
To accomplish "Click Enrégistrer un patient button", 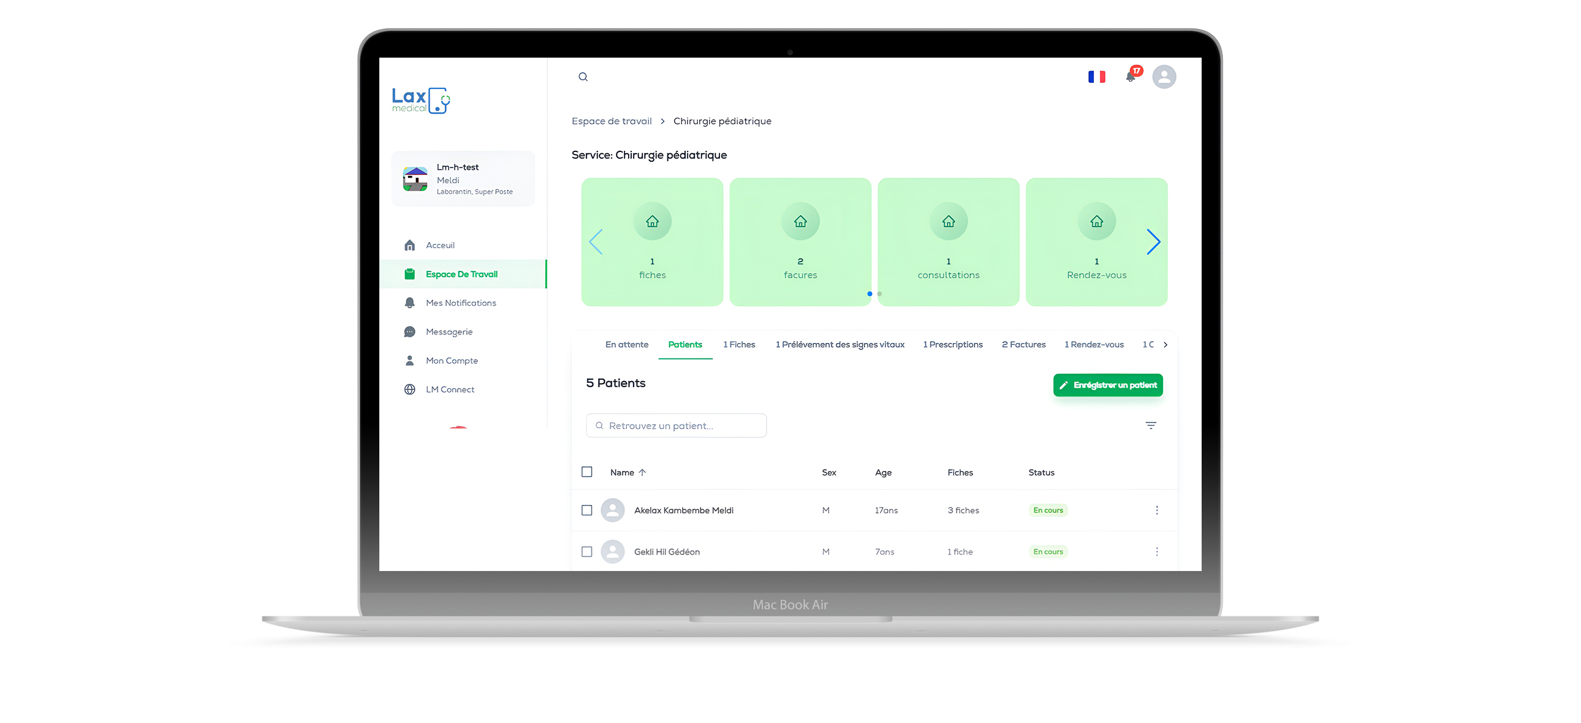I will pos(1107,385).
